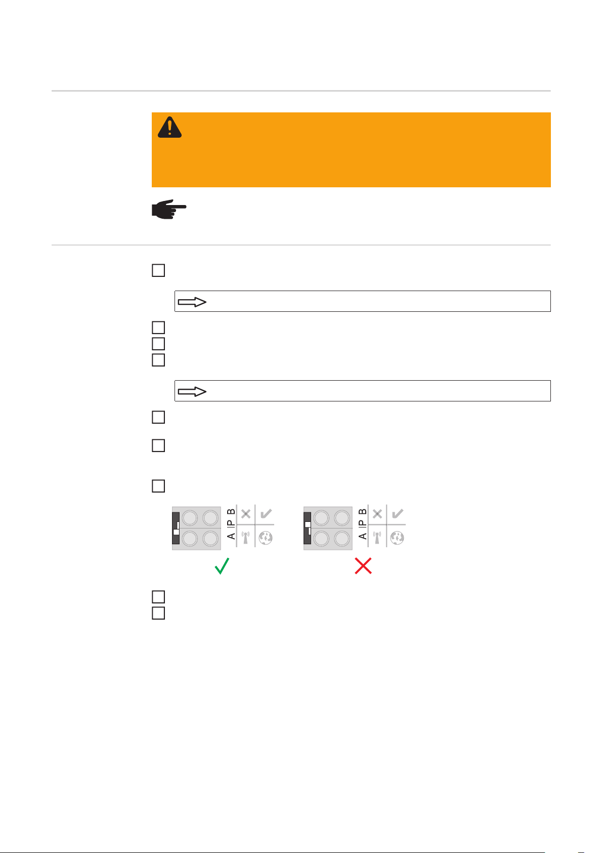Click the red X under the right diagram
This screenshot has width=603, height=853.
[363, 565]
